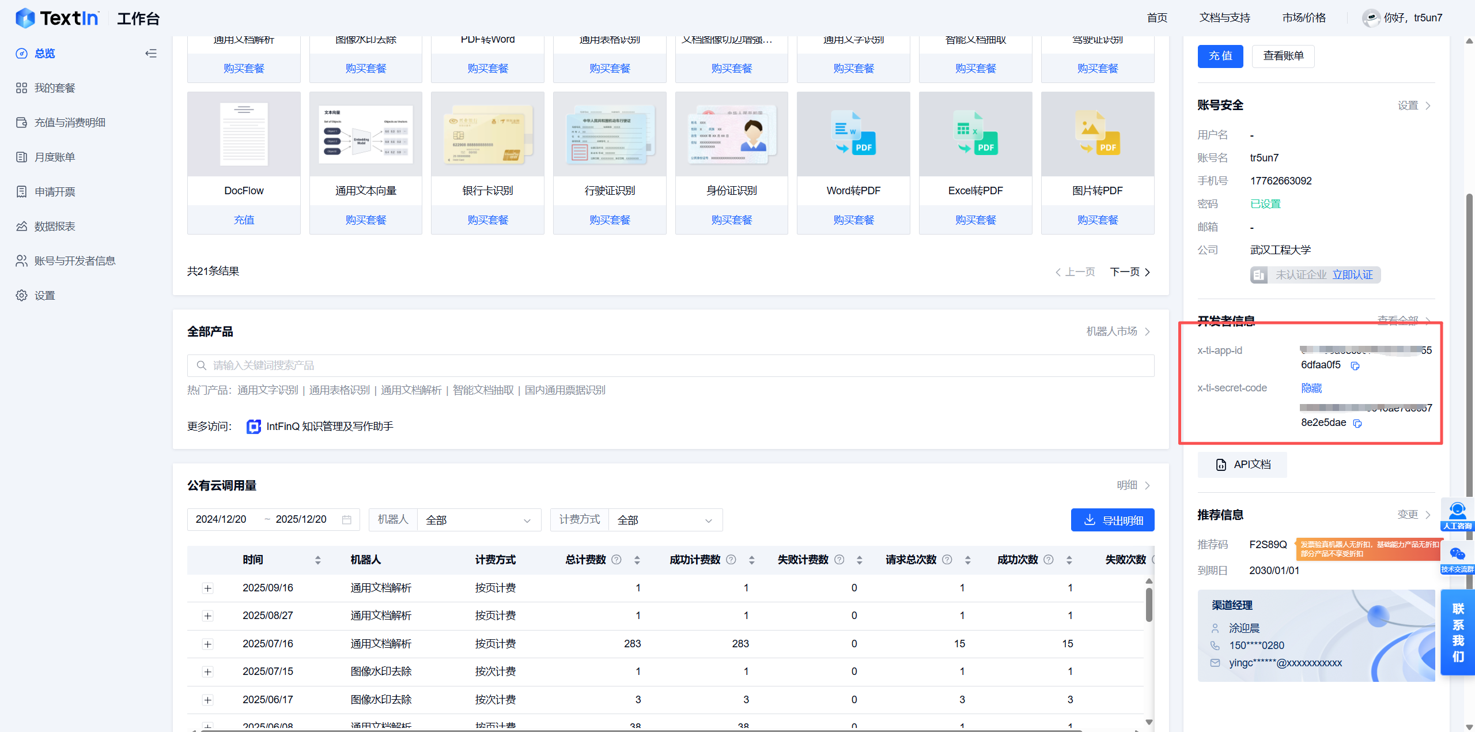This screenshot has height=732, width=1475.
Task: Go to 我的套餐 in sidebar
Action: (55, 88)
